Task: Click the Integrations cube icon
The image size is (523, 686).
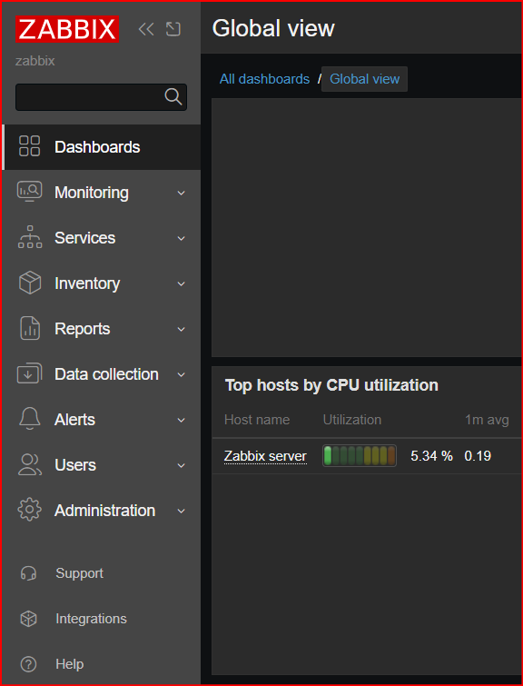Action: click(29, 619)
